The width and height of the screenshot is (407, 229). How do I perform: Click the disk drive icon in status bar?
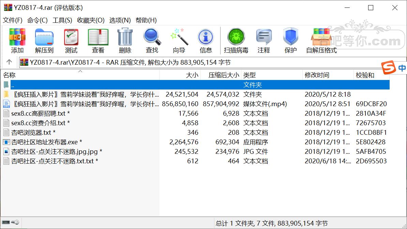point(6,222)
